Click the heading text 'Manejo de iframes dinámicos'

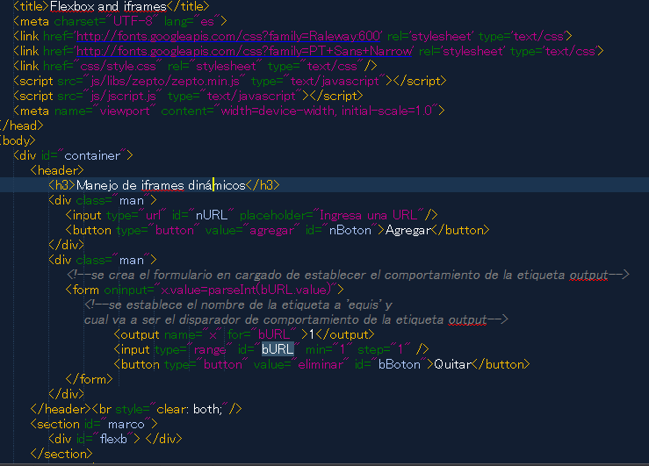pos(161,185)
